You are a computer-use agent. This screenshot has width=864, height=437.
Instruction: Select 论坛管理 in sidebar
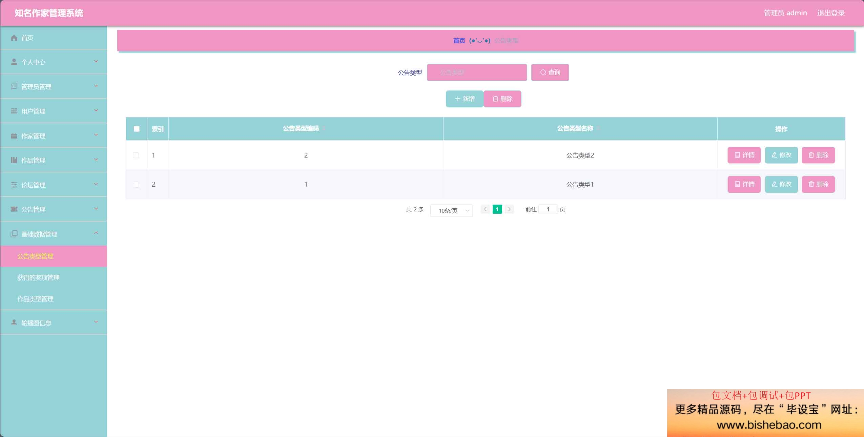[x=54, y=185]
